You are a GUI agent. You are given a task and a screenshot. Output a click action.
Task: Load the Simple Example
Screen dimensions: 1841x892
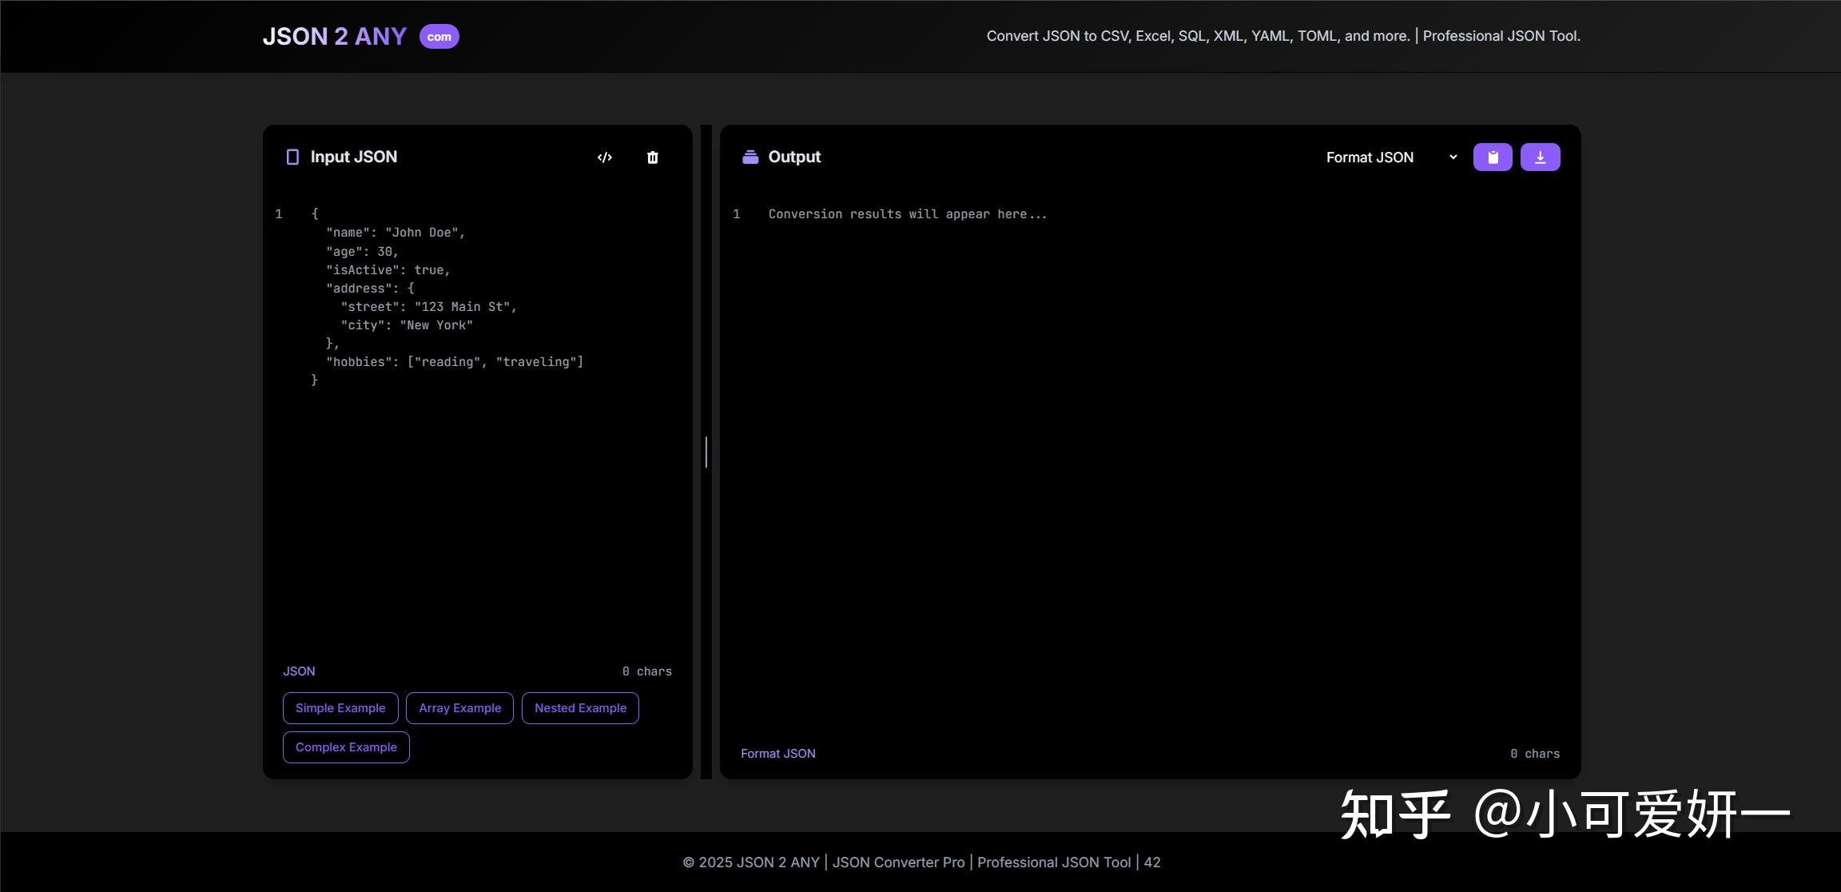pyautogui.click(x=340, y=708)
